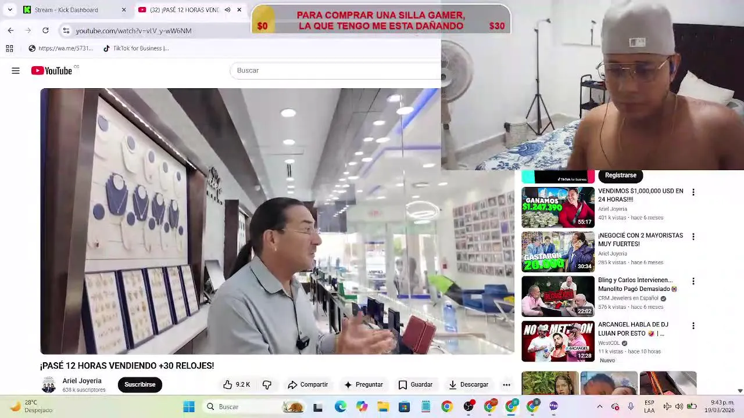Like the video with thumbs up
Image resolution: width=744 pixels, height=418 pixels.
point(236,385)
